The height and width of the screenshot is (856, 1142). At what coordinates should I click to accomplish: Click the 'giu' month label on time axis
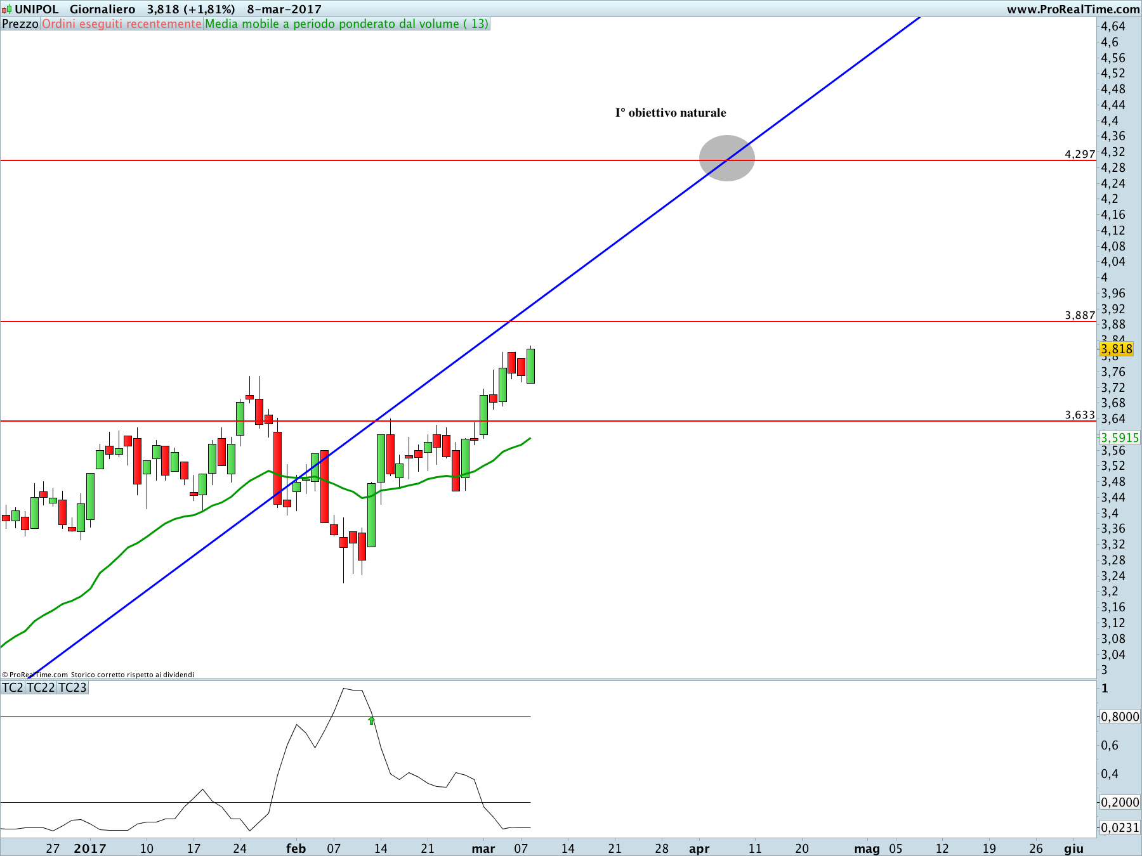pos(1073,848)
